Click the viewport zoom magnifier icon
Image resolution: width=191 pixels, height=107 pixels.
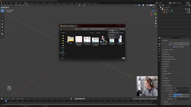point(156,18)
